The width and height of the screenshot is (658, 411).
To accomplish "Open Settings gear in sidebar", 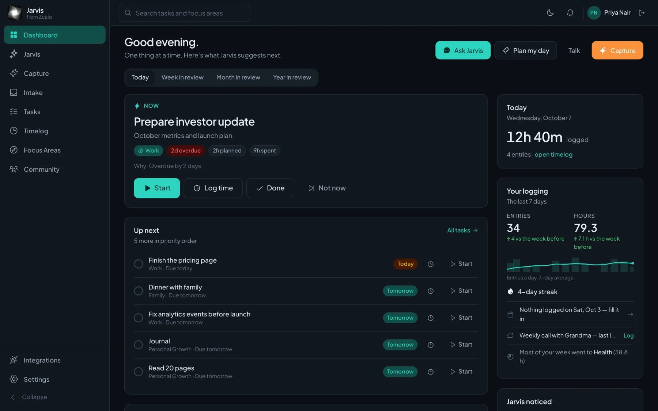I will pyautogui.click(x=55, y=379).
